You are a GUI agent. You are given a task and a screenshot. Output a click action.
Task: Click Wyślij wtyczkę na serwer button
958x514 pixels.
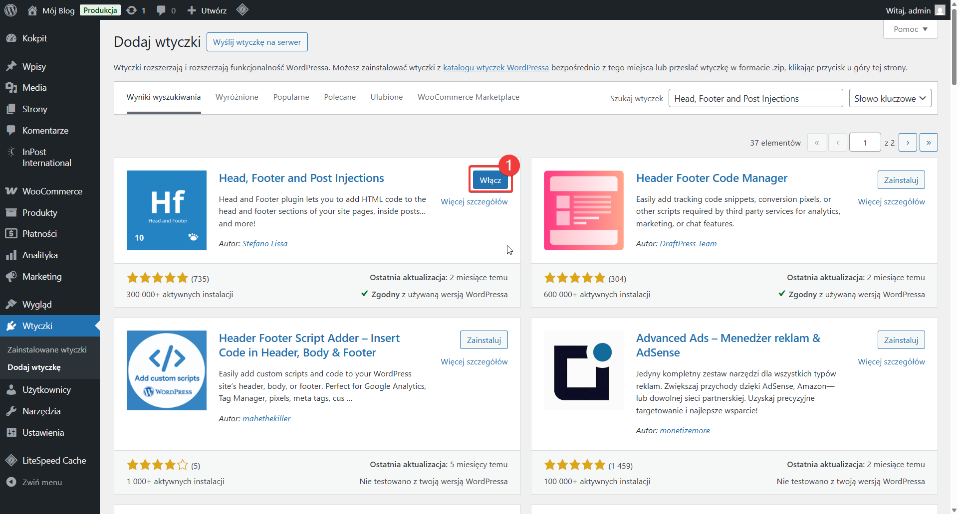tap(257, 42)
